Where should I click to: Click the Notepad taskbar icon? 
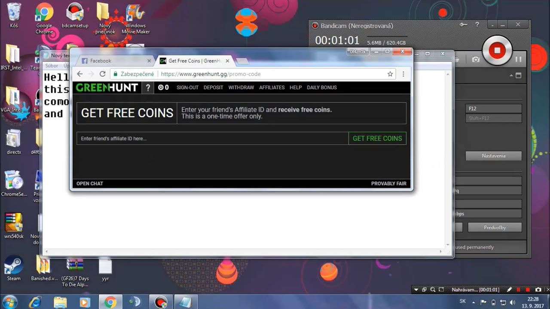(186, 302)
